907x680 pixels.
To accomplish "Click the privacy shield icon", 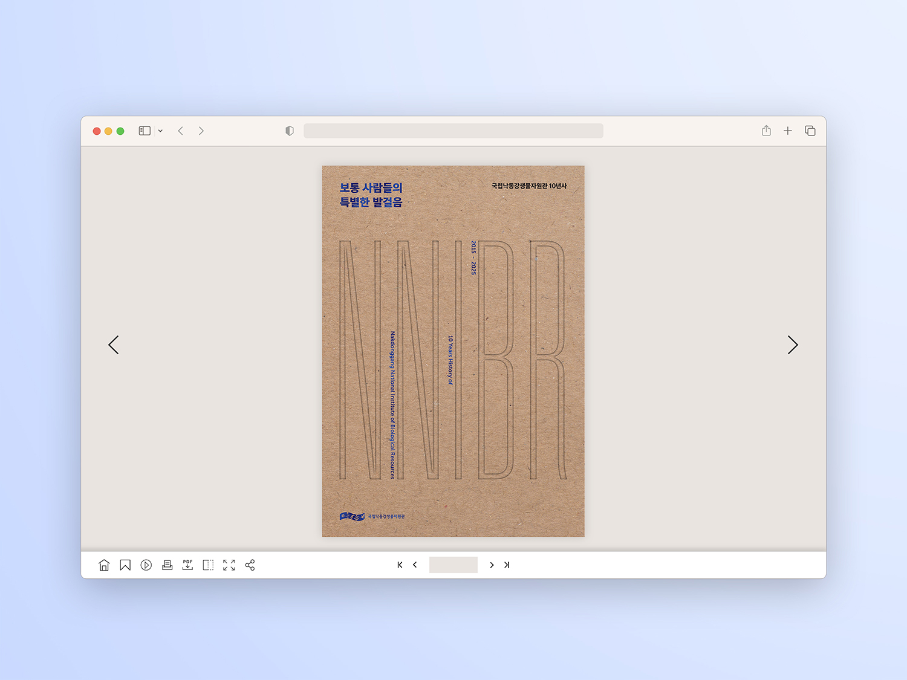I will 290,131.
